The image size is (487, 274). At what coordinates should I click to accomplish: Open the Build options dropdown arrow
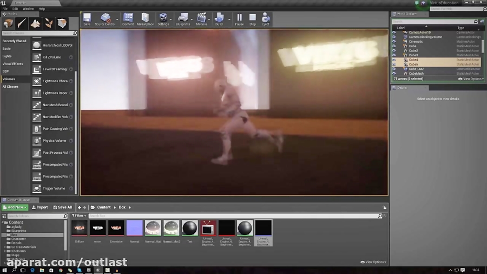tap(229, 19)
